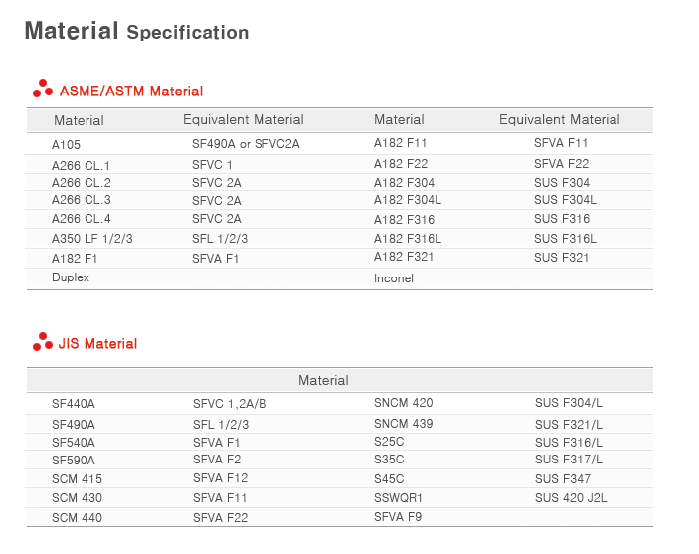Select the A182 F316L cell
Viewport: 699px width, 554px height.
408,239
